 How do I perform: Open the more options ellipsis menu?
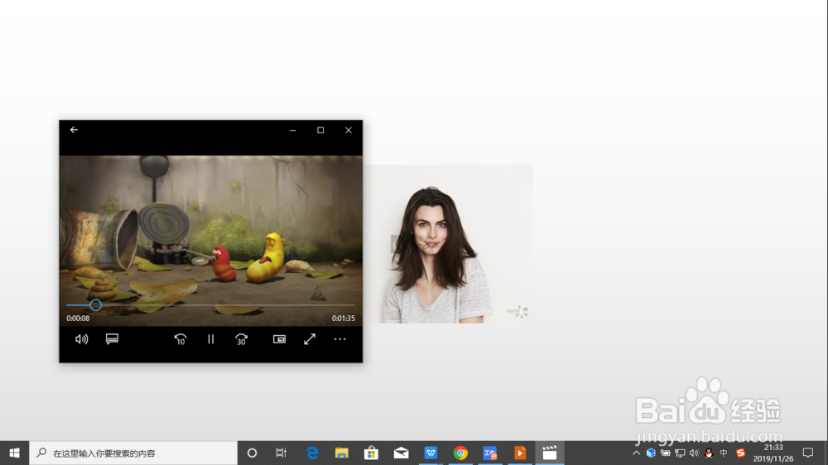click(340, 339)
